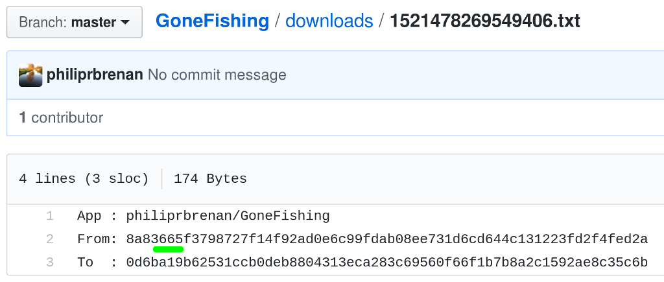
Task: Click the No commit message link
Action: click(217, 75)
